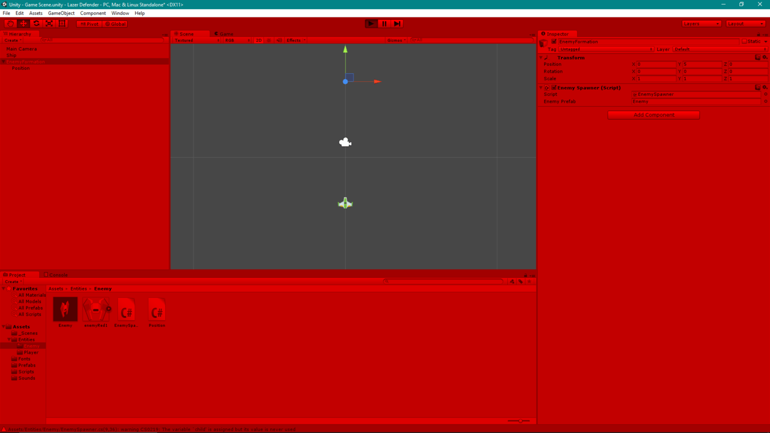Open the Component menu
This screenshot has width=770, height=433.
(x=93, y=13)
